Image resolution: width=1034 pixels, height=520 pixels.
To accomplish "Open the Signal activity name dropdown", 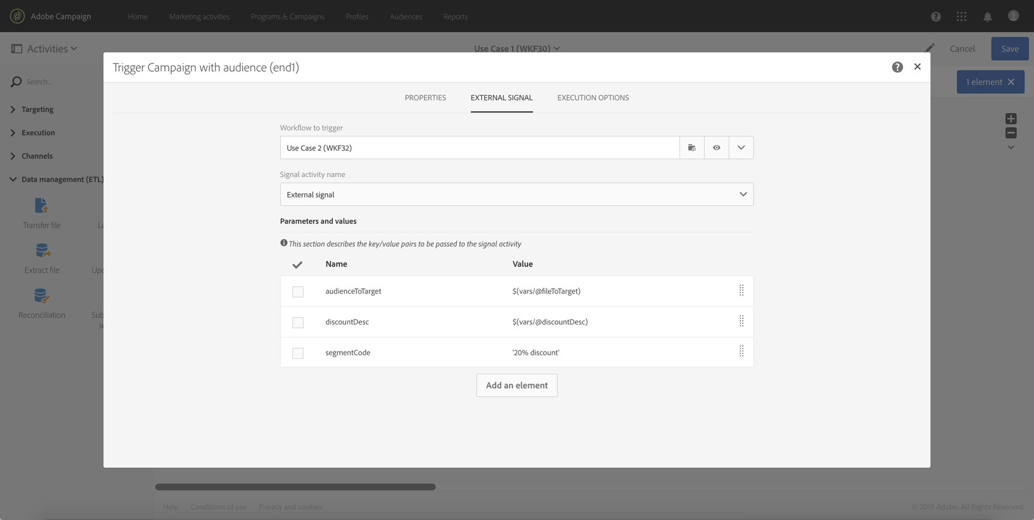I will click(x=516, y=194).
